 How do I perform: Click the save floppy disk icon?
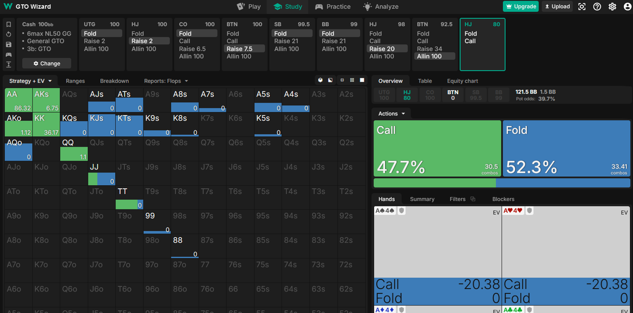click(9, 45)
